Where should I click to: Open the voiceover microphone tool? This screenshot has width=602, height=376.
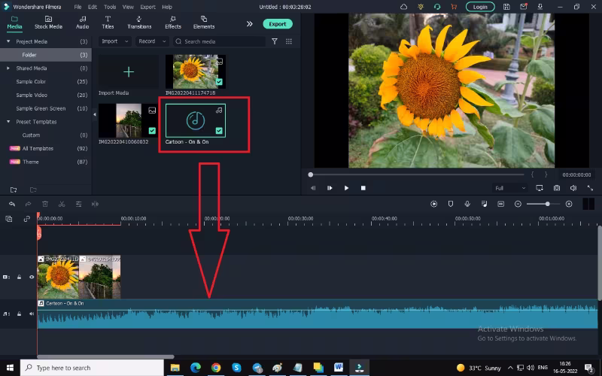467,204
